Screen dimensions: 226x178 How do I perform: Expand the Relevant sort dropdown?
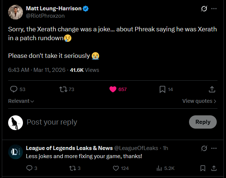point(21,101)
